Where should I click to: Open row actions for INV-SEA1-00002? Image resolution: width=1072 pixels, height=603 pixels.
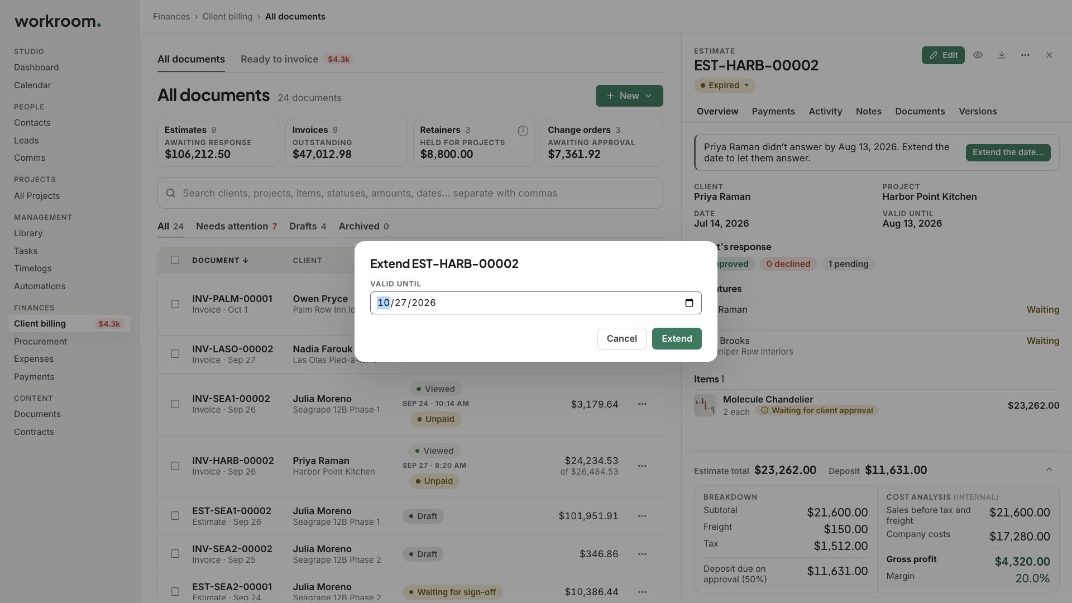click(x=642, y=404)
